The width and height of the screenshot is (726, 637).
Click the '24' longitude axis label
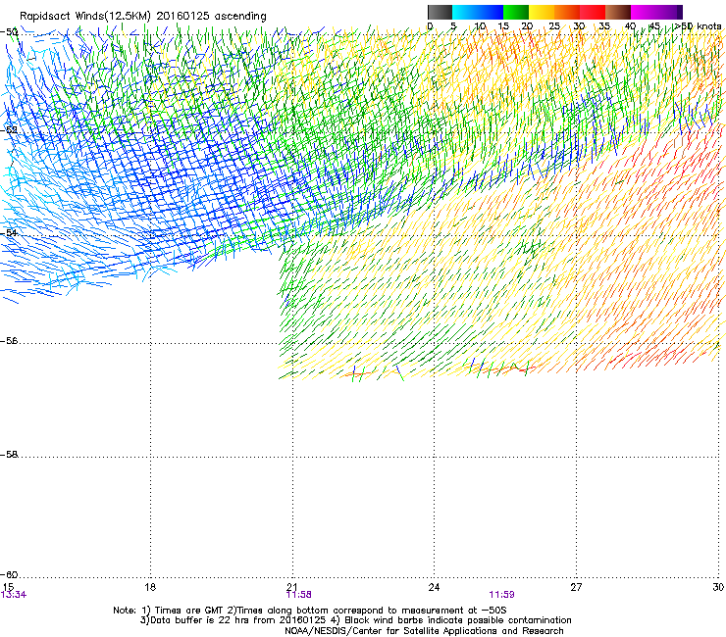point(434,587)
